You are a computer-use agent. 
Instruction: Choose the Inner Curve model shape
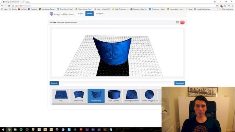point(78,95)
